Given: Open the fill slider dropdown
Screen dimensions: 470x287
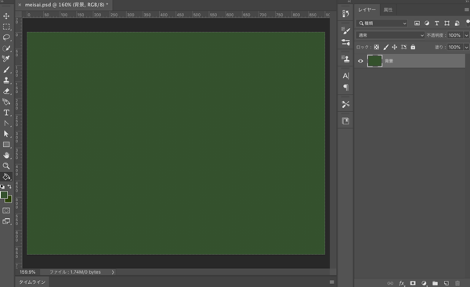Looking at the screenshot, I should point(466,47).
